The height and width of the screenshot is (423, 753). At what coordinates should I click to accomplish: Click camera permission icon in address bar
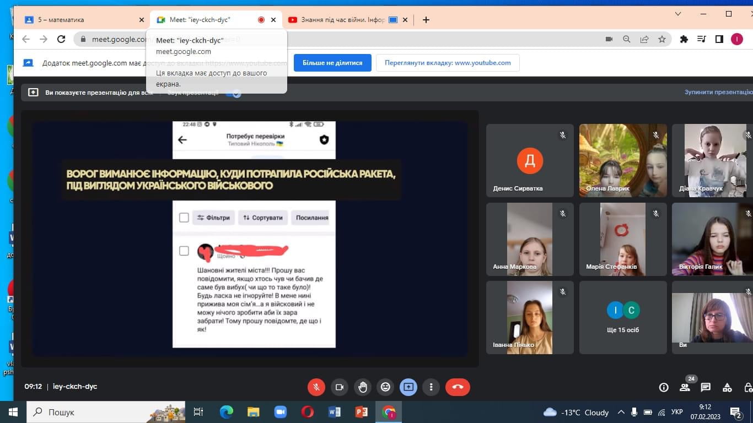click(609, 39)
